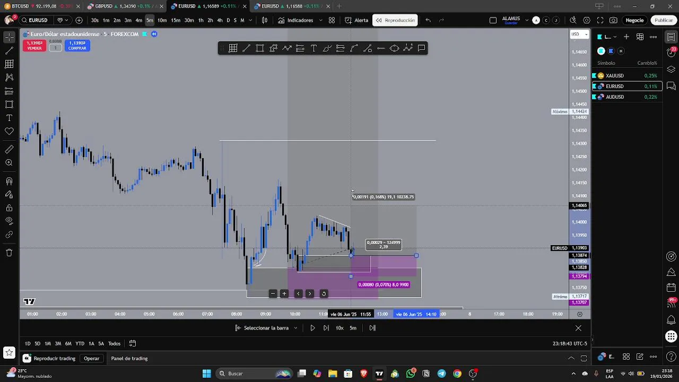The width and height of the screenshot is (679, 382).
Task: Click the Reproducción replay button
Action: (x=395, y=20)
